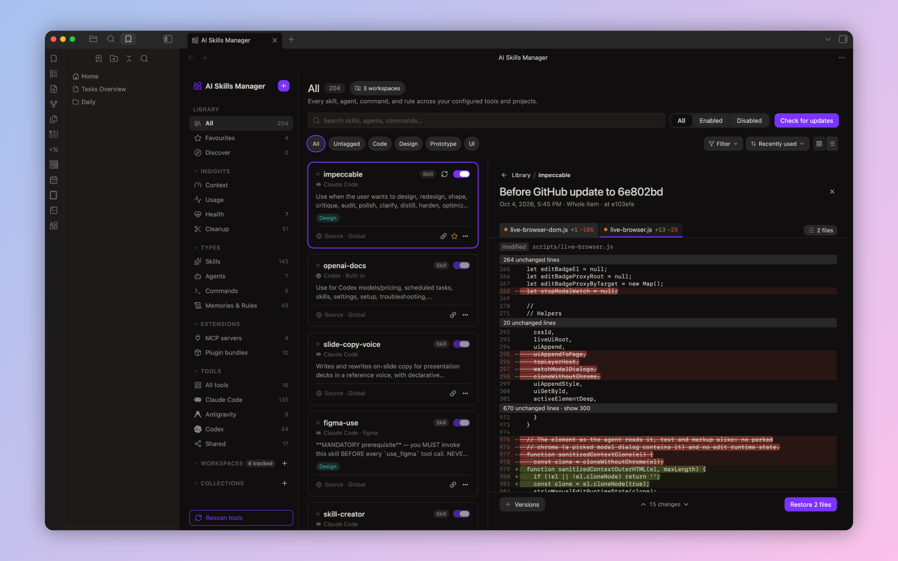
Task: Click the 3 workspaces badge
Action: (377, 88)
